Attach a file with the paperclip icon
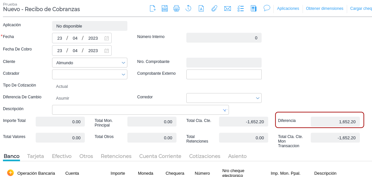Screen dimensions: 372x177 (x=214, y=9)
